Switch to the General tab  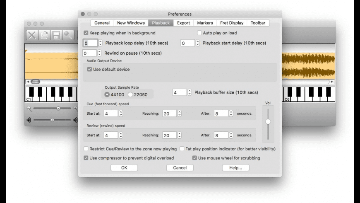click(x=102, y=23)
